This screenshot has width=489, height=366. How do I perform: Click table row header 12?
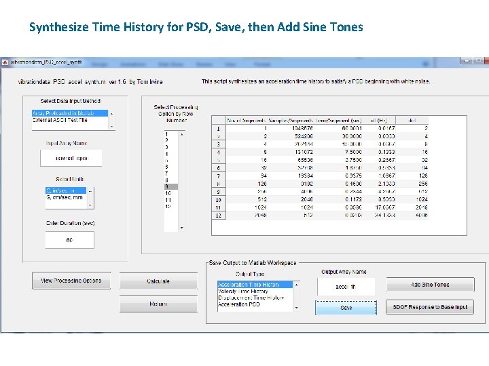tap(219, 216)
